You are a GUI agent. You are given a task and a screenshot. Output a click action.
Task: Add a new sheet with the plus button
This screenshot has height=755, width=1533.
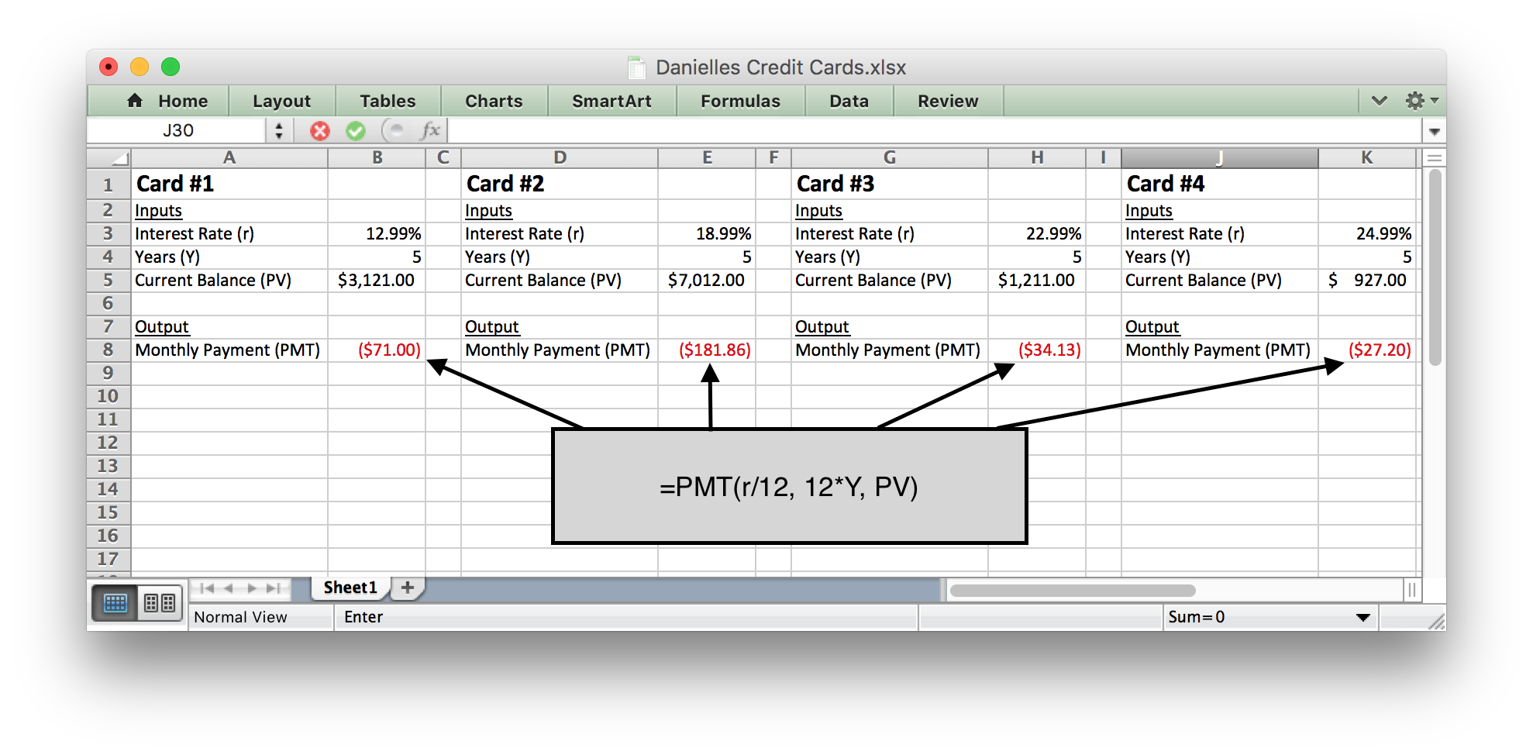tap(406, 587)
